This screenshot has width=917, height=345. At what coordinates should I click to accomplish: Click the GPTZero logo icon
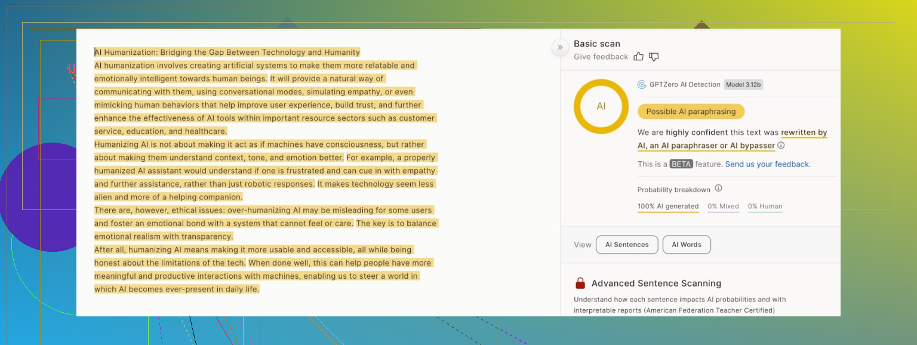(x=642, y=85)
